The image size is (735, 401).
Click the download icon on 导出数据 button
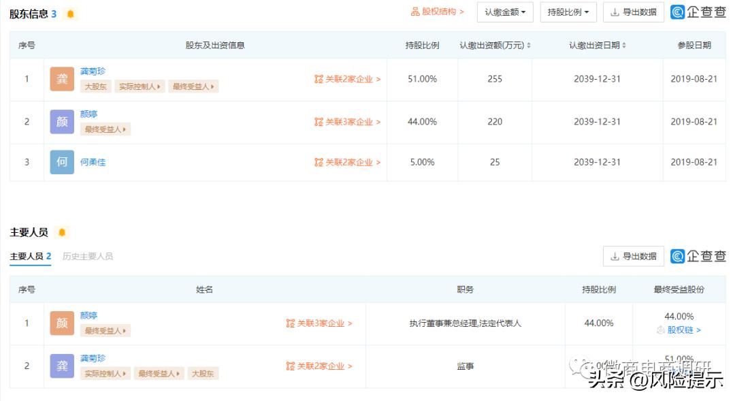pos(615,12)
